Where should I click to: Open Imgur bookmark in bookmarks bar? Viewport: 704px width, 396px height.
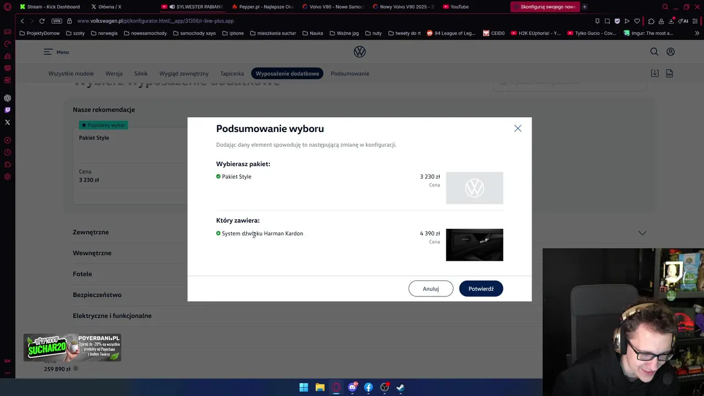pos(648,33)
